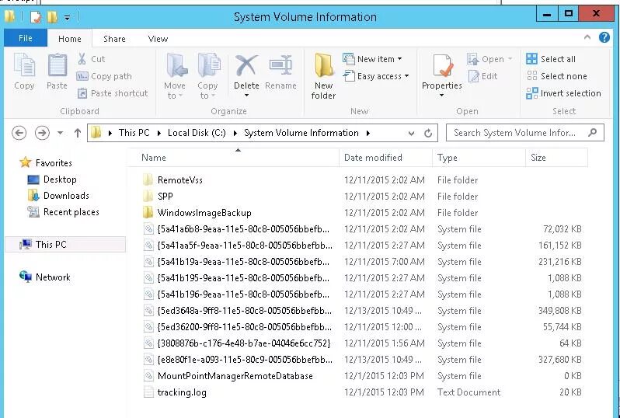Select Desktop in navigation pane
Screen dimensions: 620x418
[x=52, y=179]
